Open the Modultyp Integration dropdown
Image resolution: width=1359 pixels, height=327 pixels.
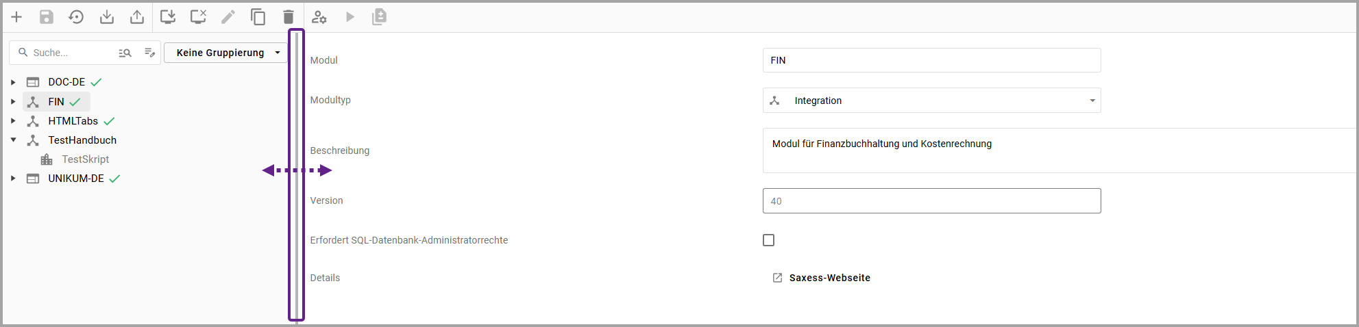(x=931, y=101)
